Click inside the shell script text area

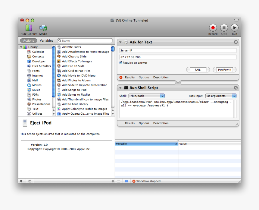click(x=176, y=109)
